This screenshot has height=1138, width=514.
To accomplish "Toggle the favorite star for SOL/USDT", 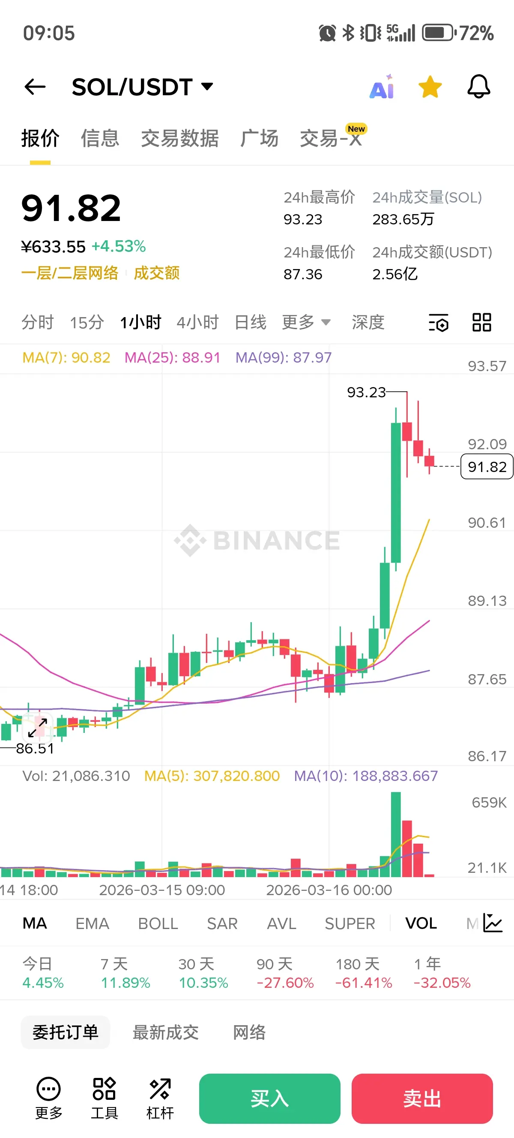I will [x=430, y=87].
